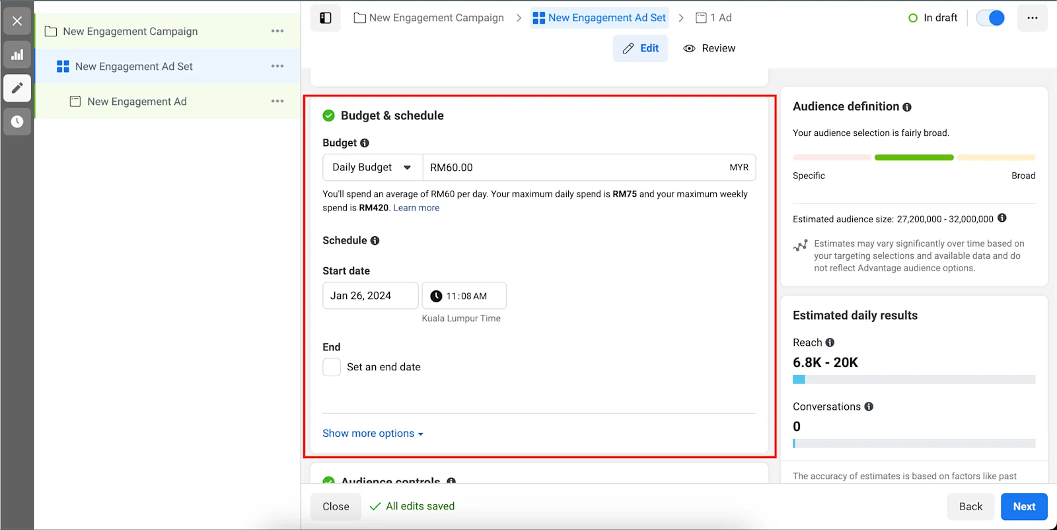Go to New Engagement Ad Set breadcrumb

[599, 18]
